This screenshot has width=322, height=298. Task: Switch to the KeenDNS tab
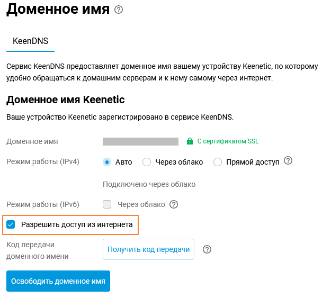pos(30,40)
